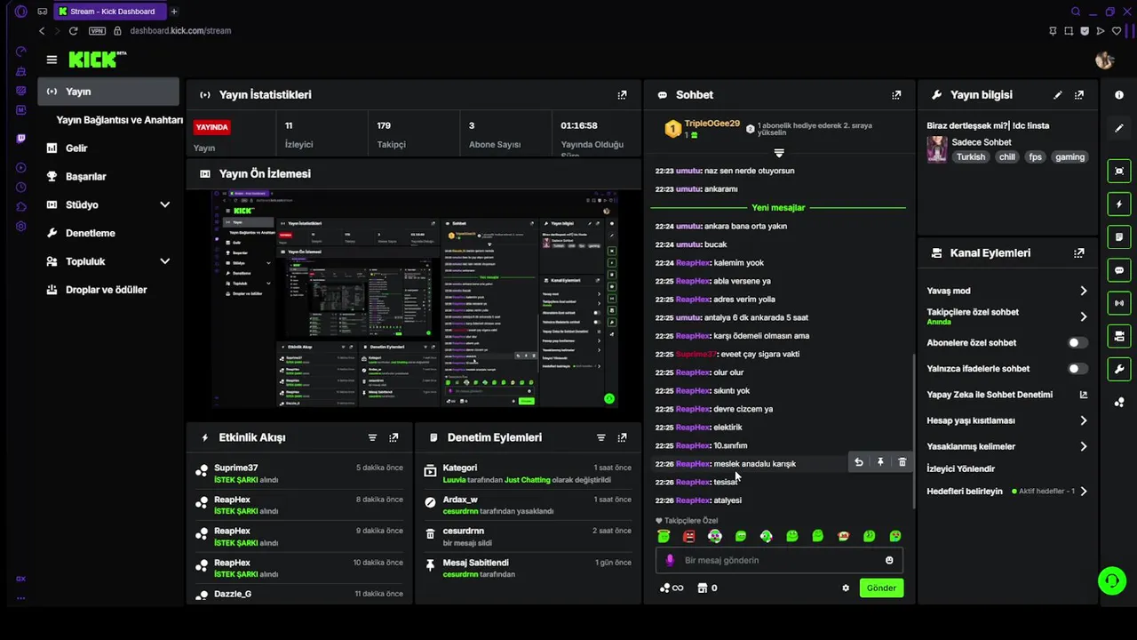Open chat settings gear next to Gönder

click(x=846, y=588)
